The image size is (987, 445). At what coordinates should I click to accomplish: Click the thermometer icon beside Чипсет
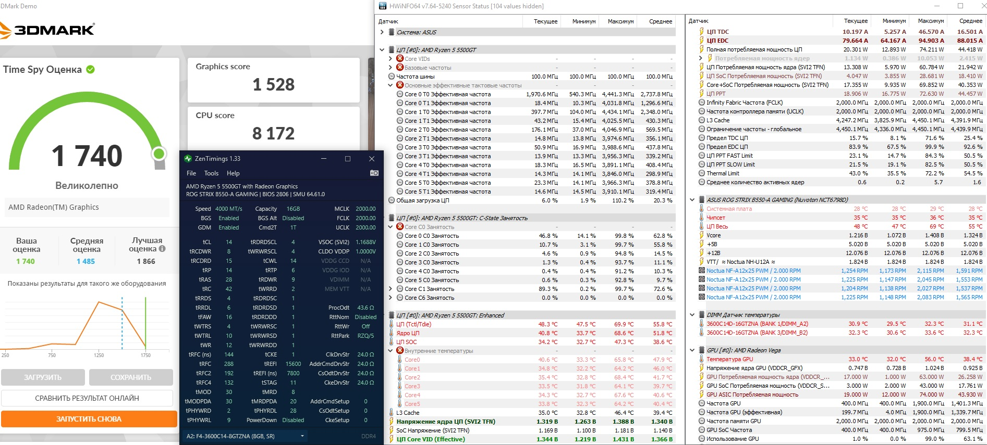[702, 218]
